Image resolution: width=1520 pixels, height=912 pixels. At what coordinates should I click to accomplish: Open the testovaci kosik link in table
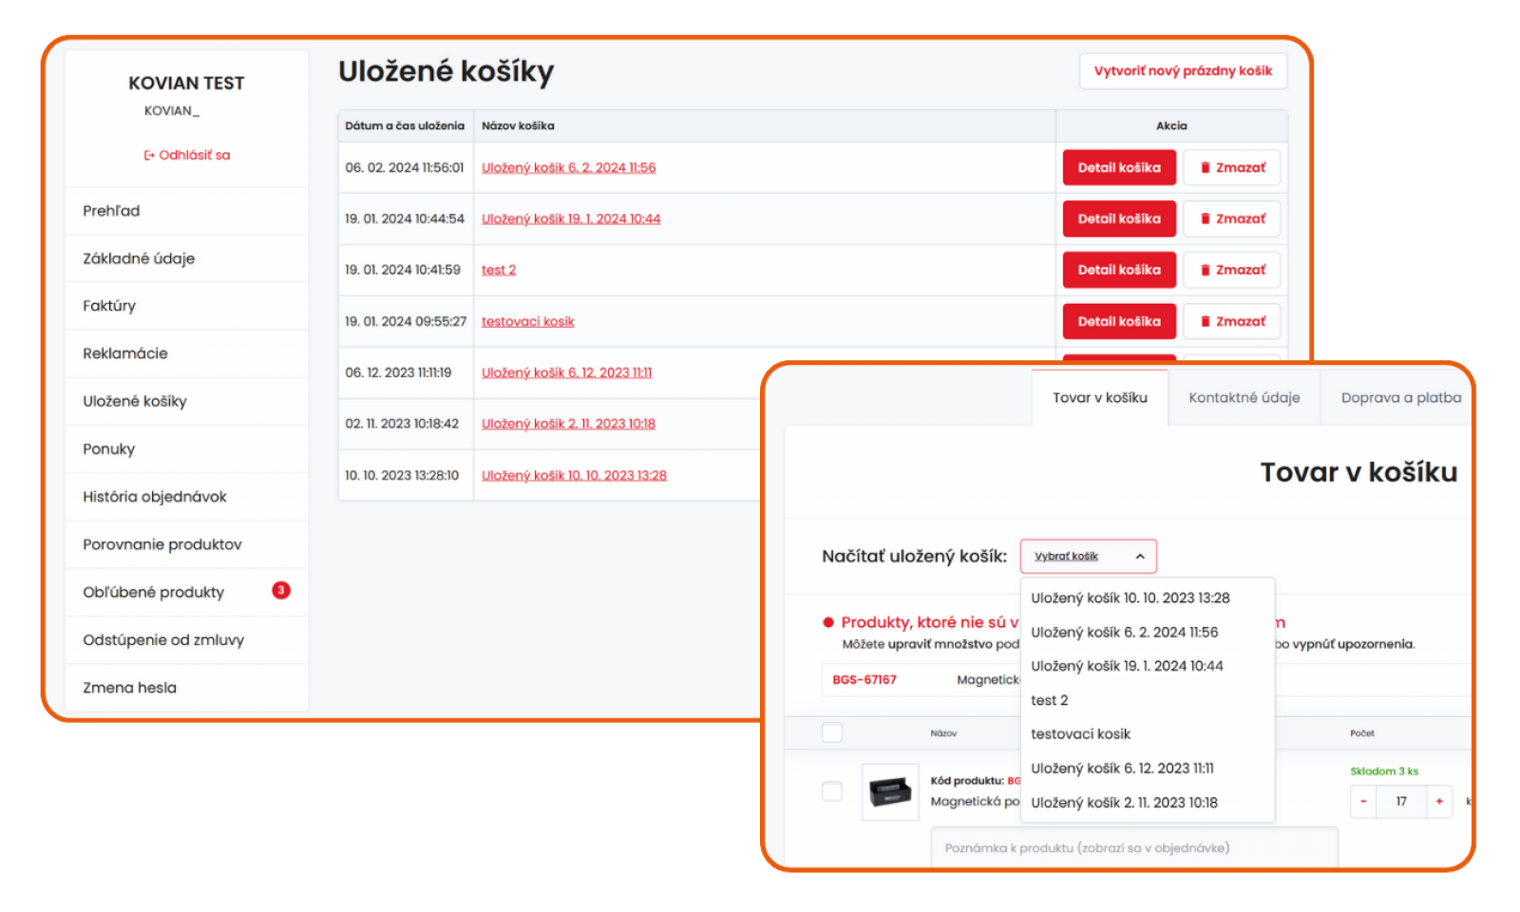pyautogui.click(x=528, y=322)
